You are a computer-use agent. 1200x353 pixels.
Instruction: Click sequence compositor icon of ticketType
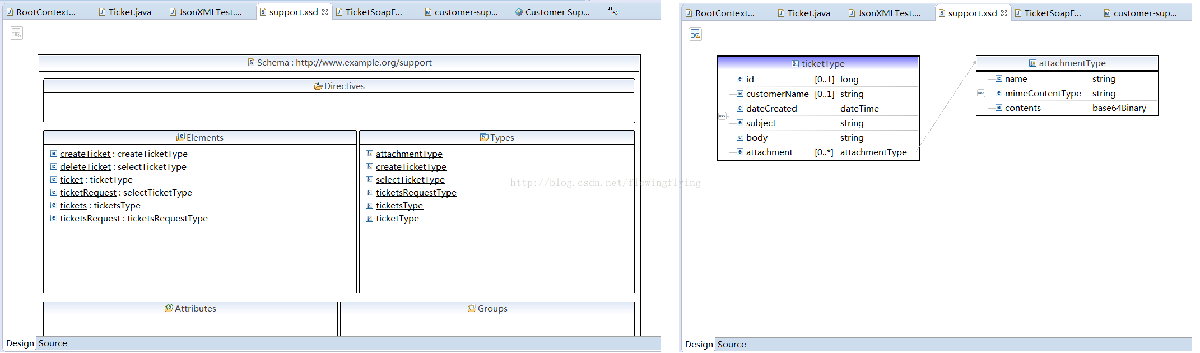point(723,116)
